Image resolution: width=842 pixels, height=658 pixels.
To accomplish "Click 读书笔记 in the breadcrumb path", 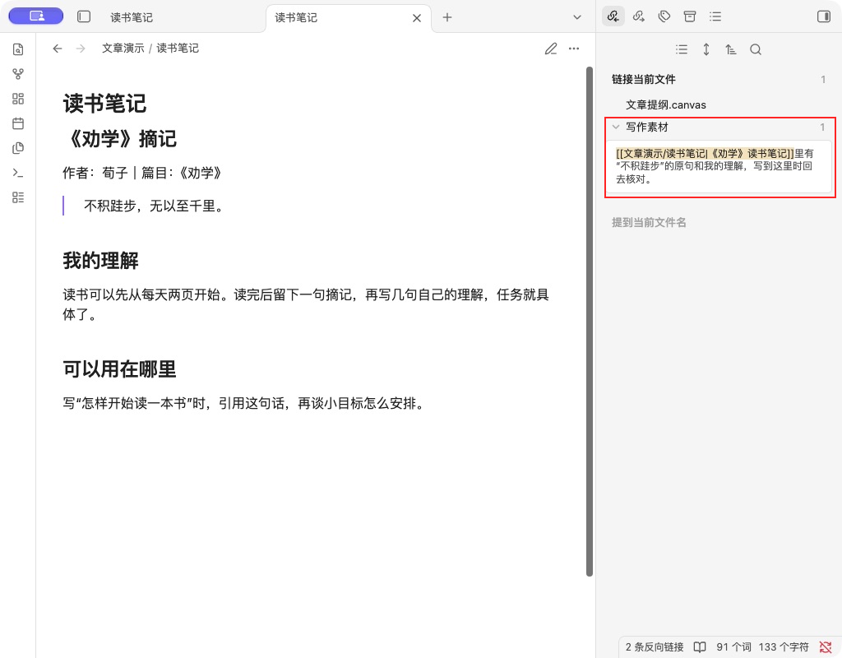I will pos(178,49).
